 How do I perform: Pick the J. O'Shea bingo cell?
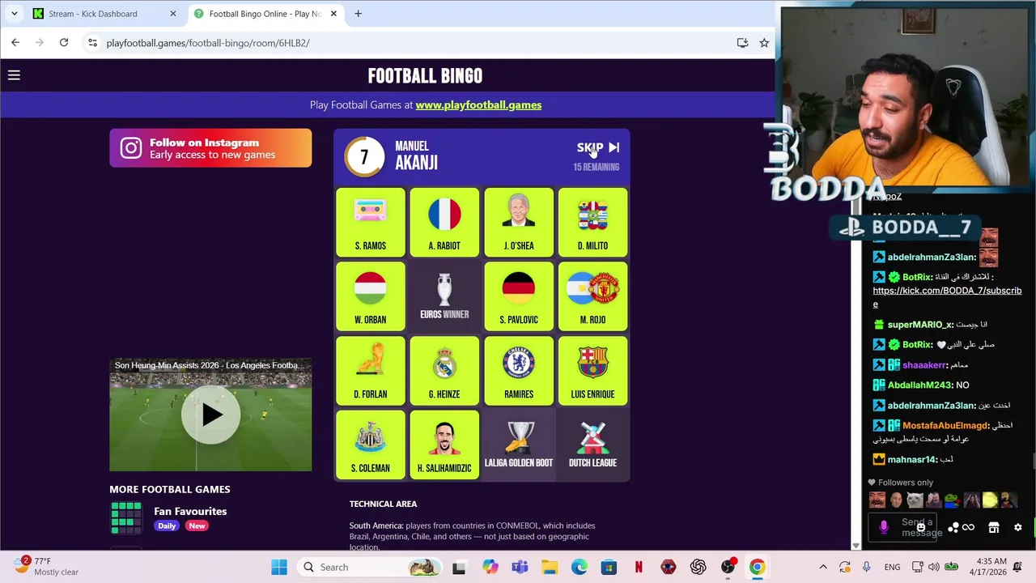point(519,222)
